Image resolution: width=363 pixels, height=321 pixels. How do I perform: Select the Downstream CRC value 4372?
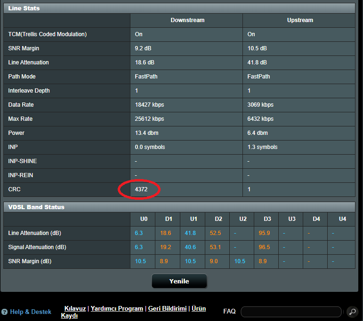(141, 189)
